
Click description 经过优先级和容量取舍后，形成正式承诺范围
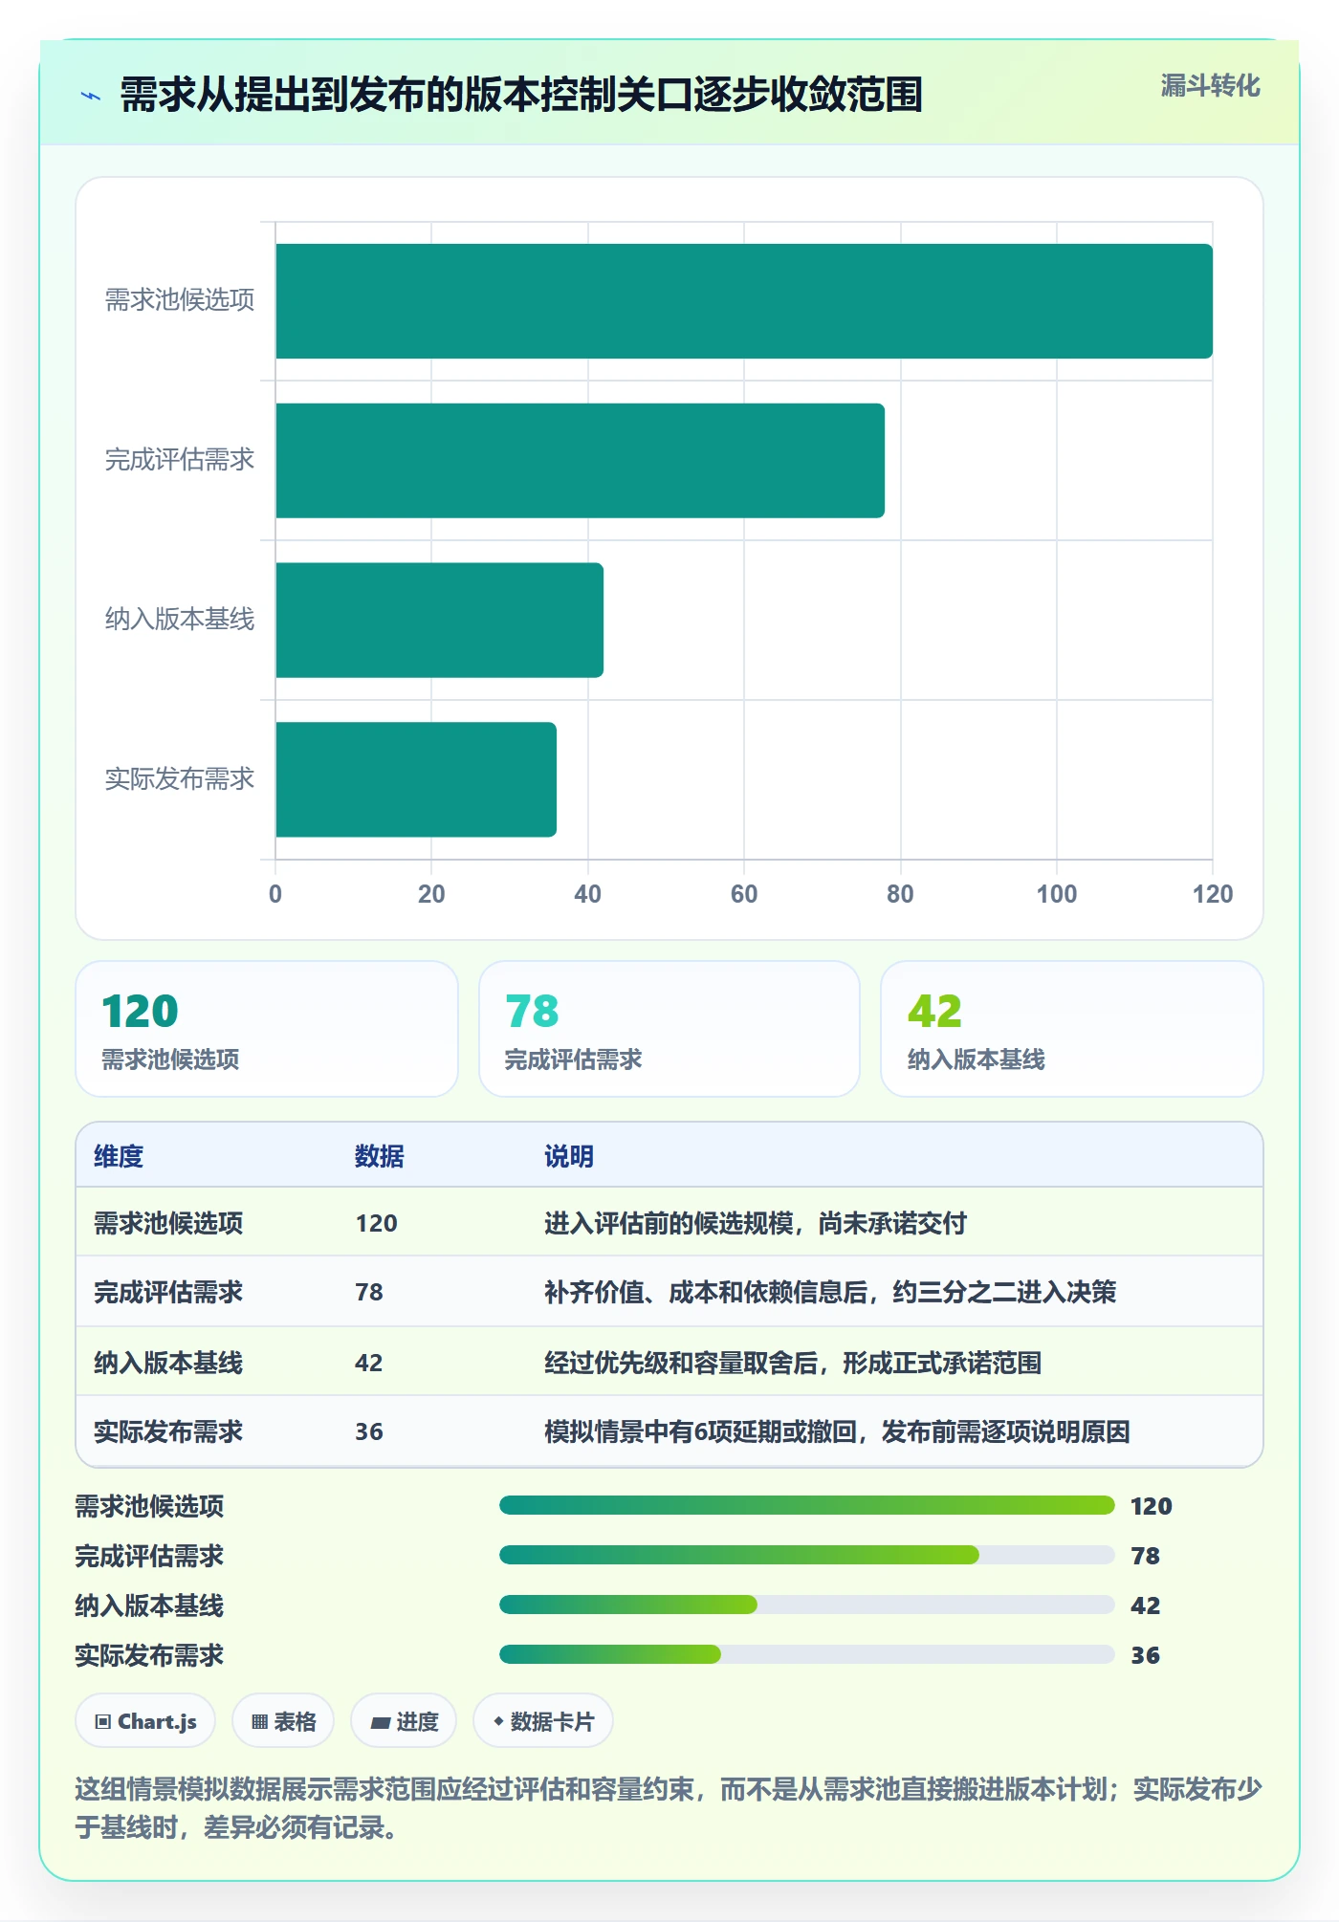click(x=793, y=1363)
